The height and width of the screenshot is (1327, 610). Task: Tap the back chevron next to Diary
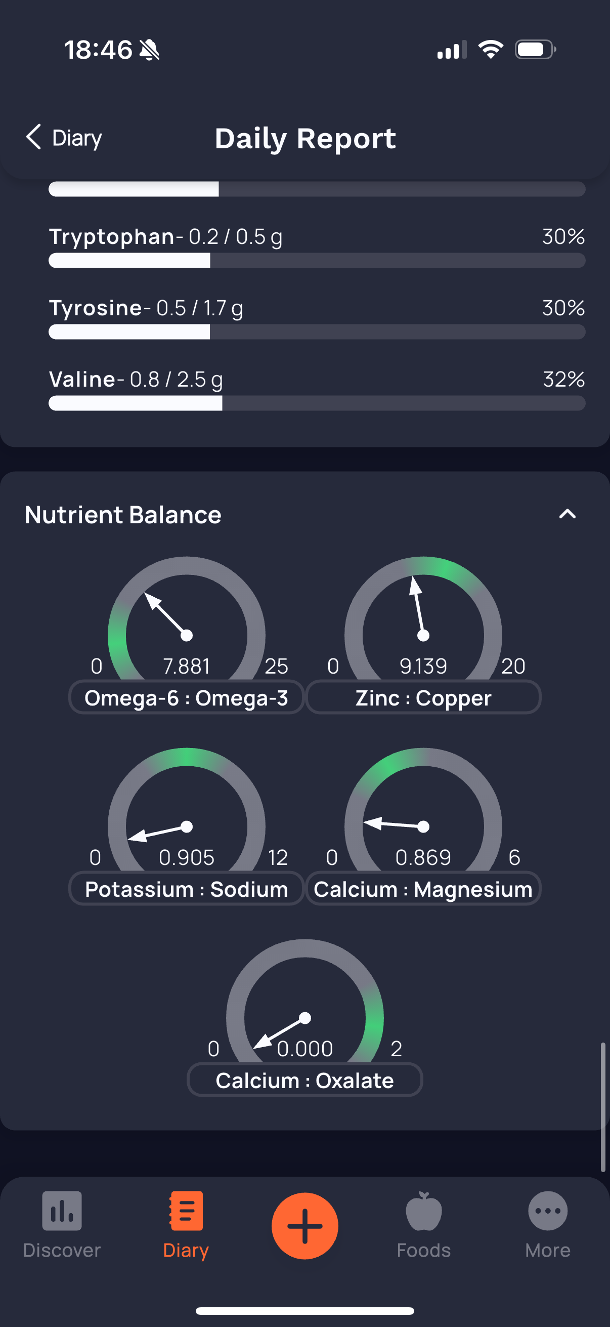tap(33, 137)
